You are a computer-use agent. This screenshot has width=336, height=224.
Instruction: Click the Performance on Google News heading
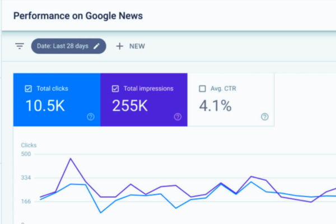tap(78, 16)
